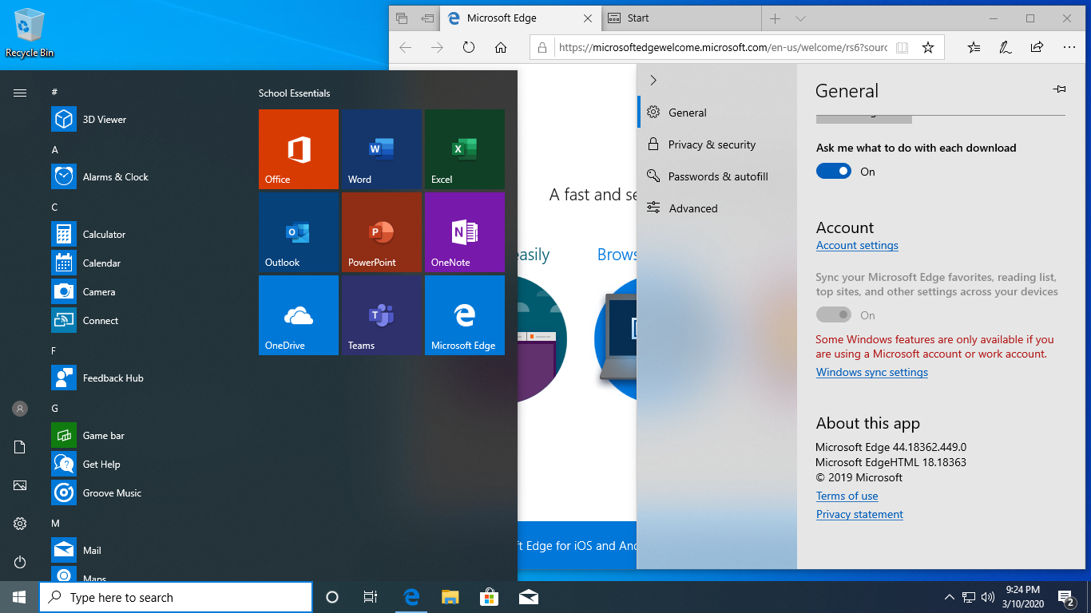Open Passwords & autofill settings
Image resolution: width=1091 pixels, height=613 pixels.
click(x=718, y=176)
